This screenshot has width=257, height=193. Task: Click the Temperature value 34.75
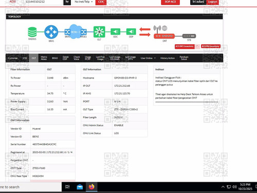pos(50,93)
